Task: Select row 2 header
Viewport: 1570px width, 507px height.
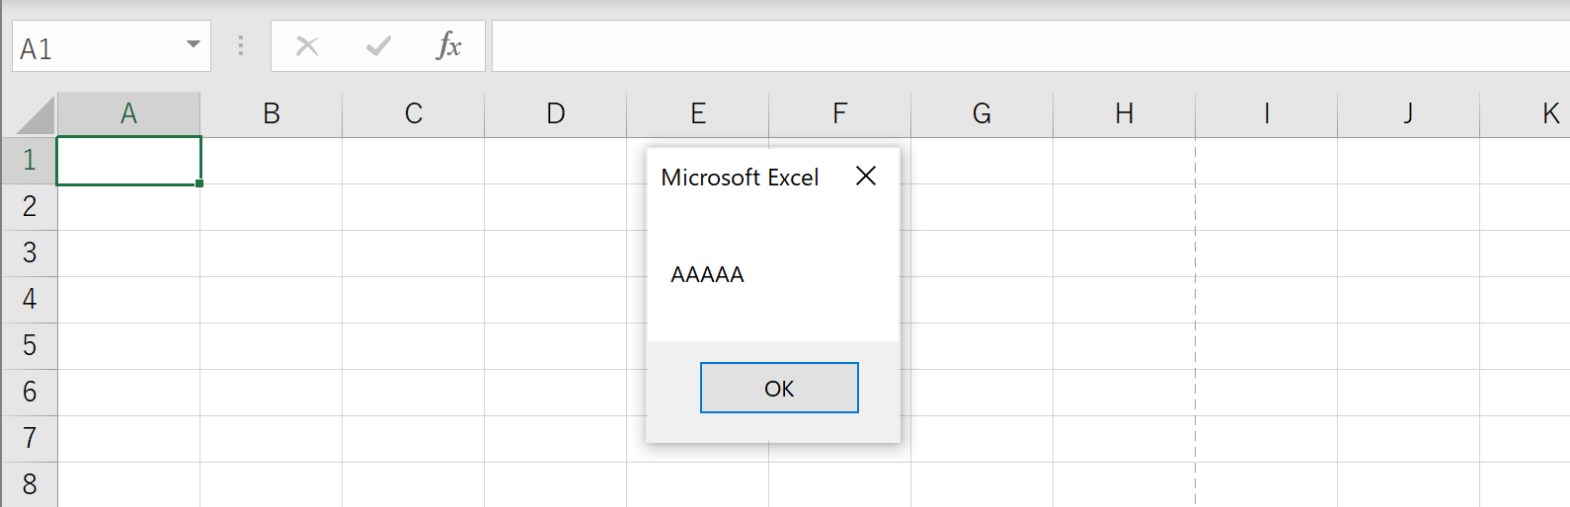Action: [30, 206]
